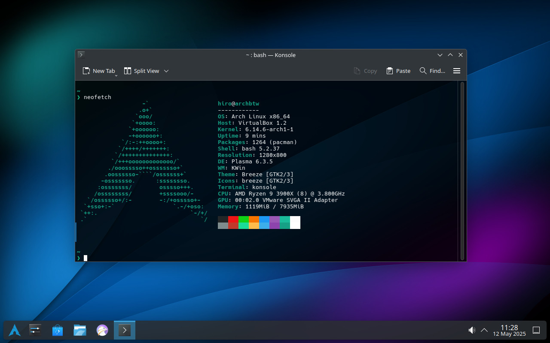
Task: Click the terminal prompt cursor
Action: click(x=86, y=258)
